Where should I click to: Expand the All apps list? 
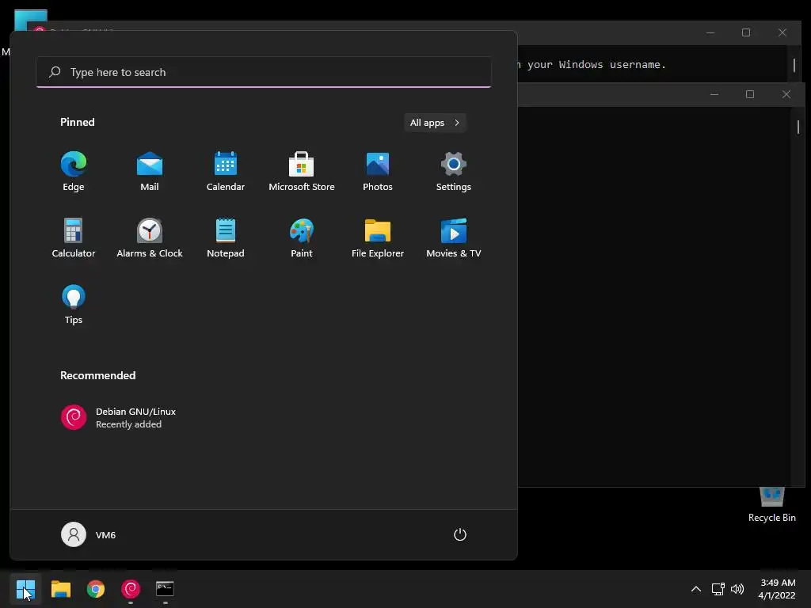click(x=435, y=123)
